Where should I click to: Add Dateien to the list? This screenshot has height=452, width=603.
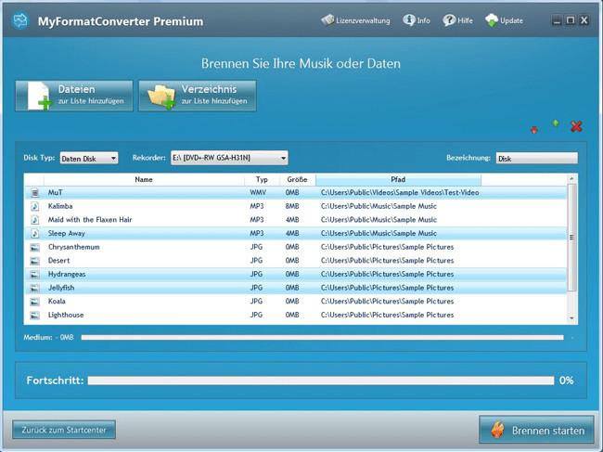tap(73, 96)
